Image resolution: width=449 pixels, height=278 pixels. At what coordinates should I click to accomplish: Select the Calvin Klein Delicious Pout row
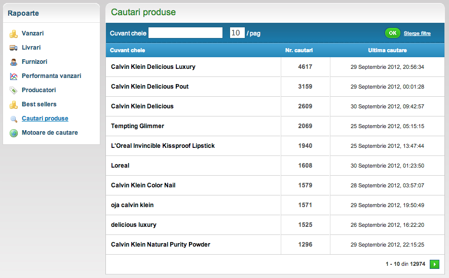(x=275, y=87)
